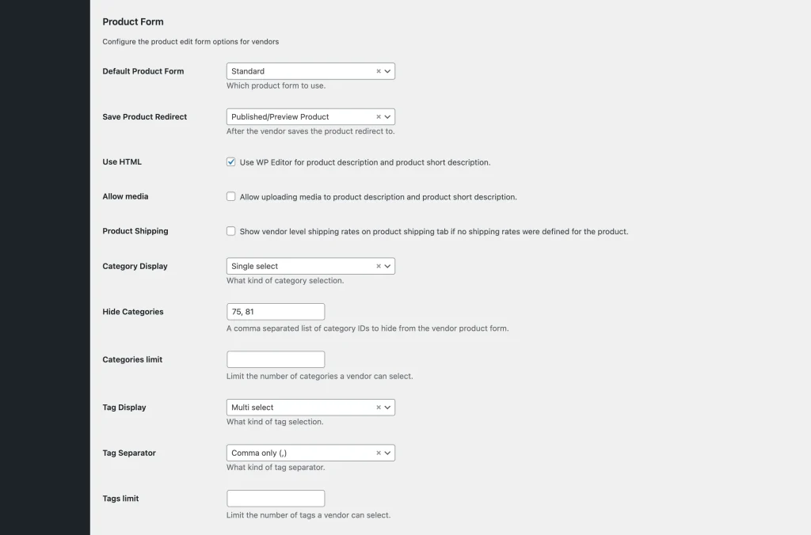Focus the Categories limit text box
Screen dimensions: 811x535
pos(276,359)
